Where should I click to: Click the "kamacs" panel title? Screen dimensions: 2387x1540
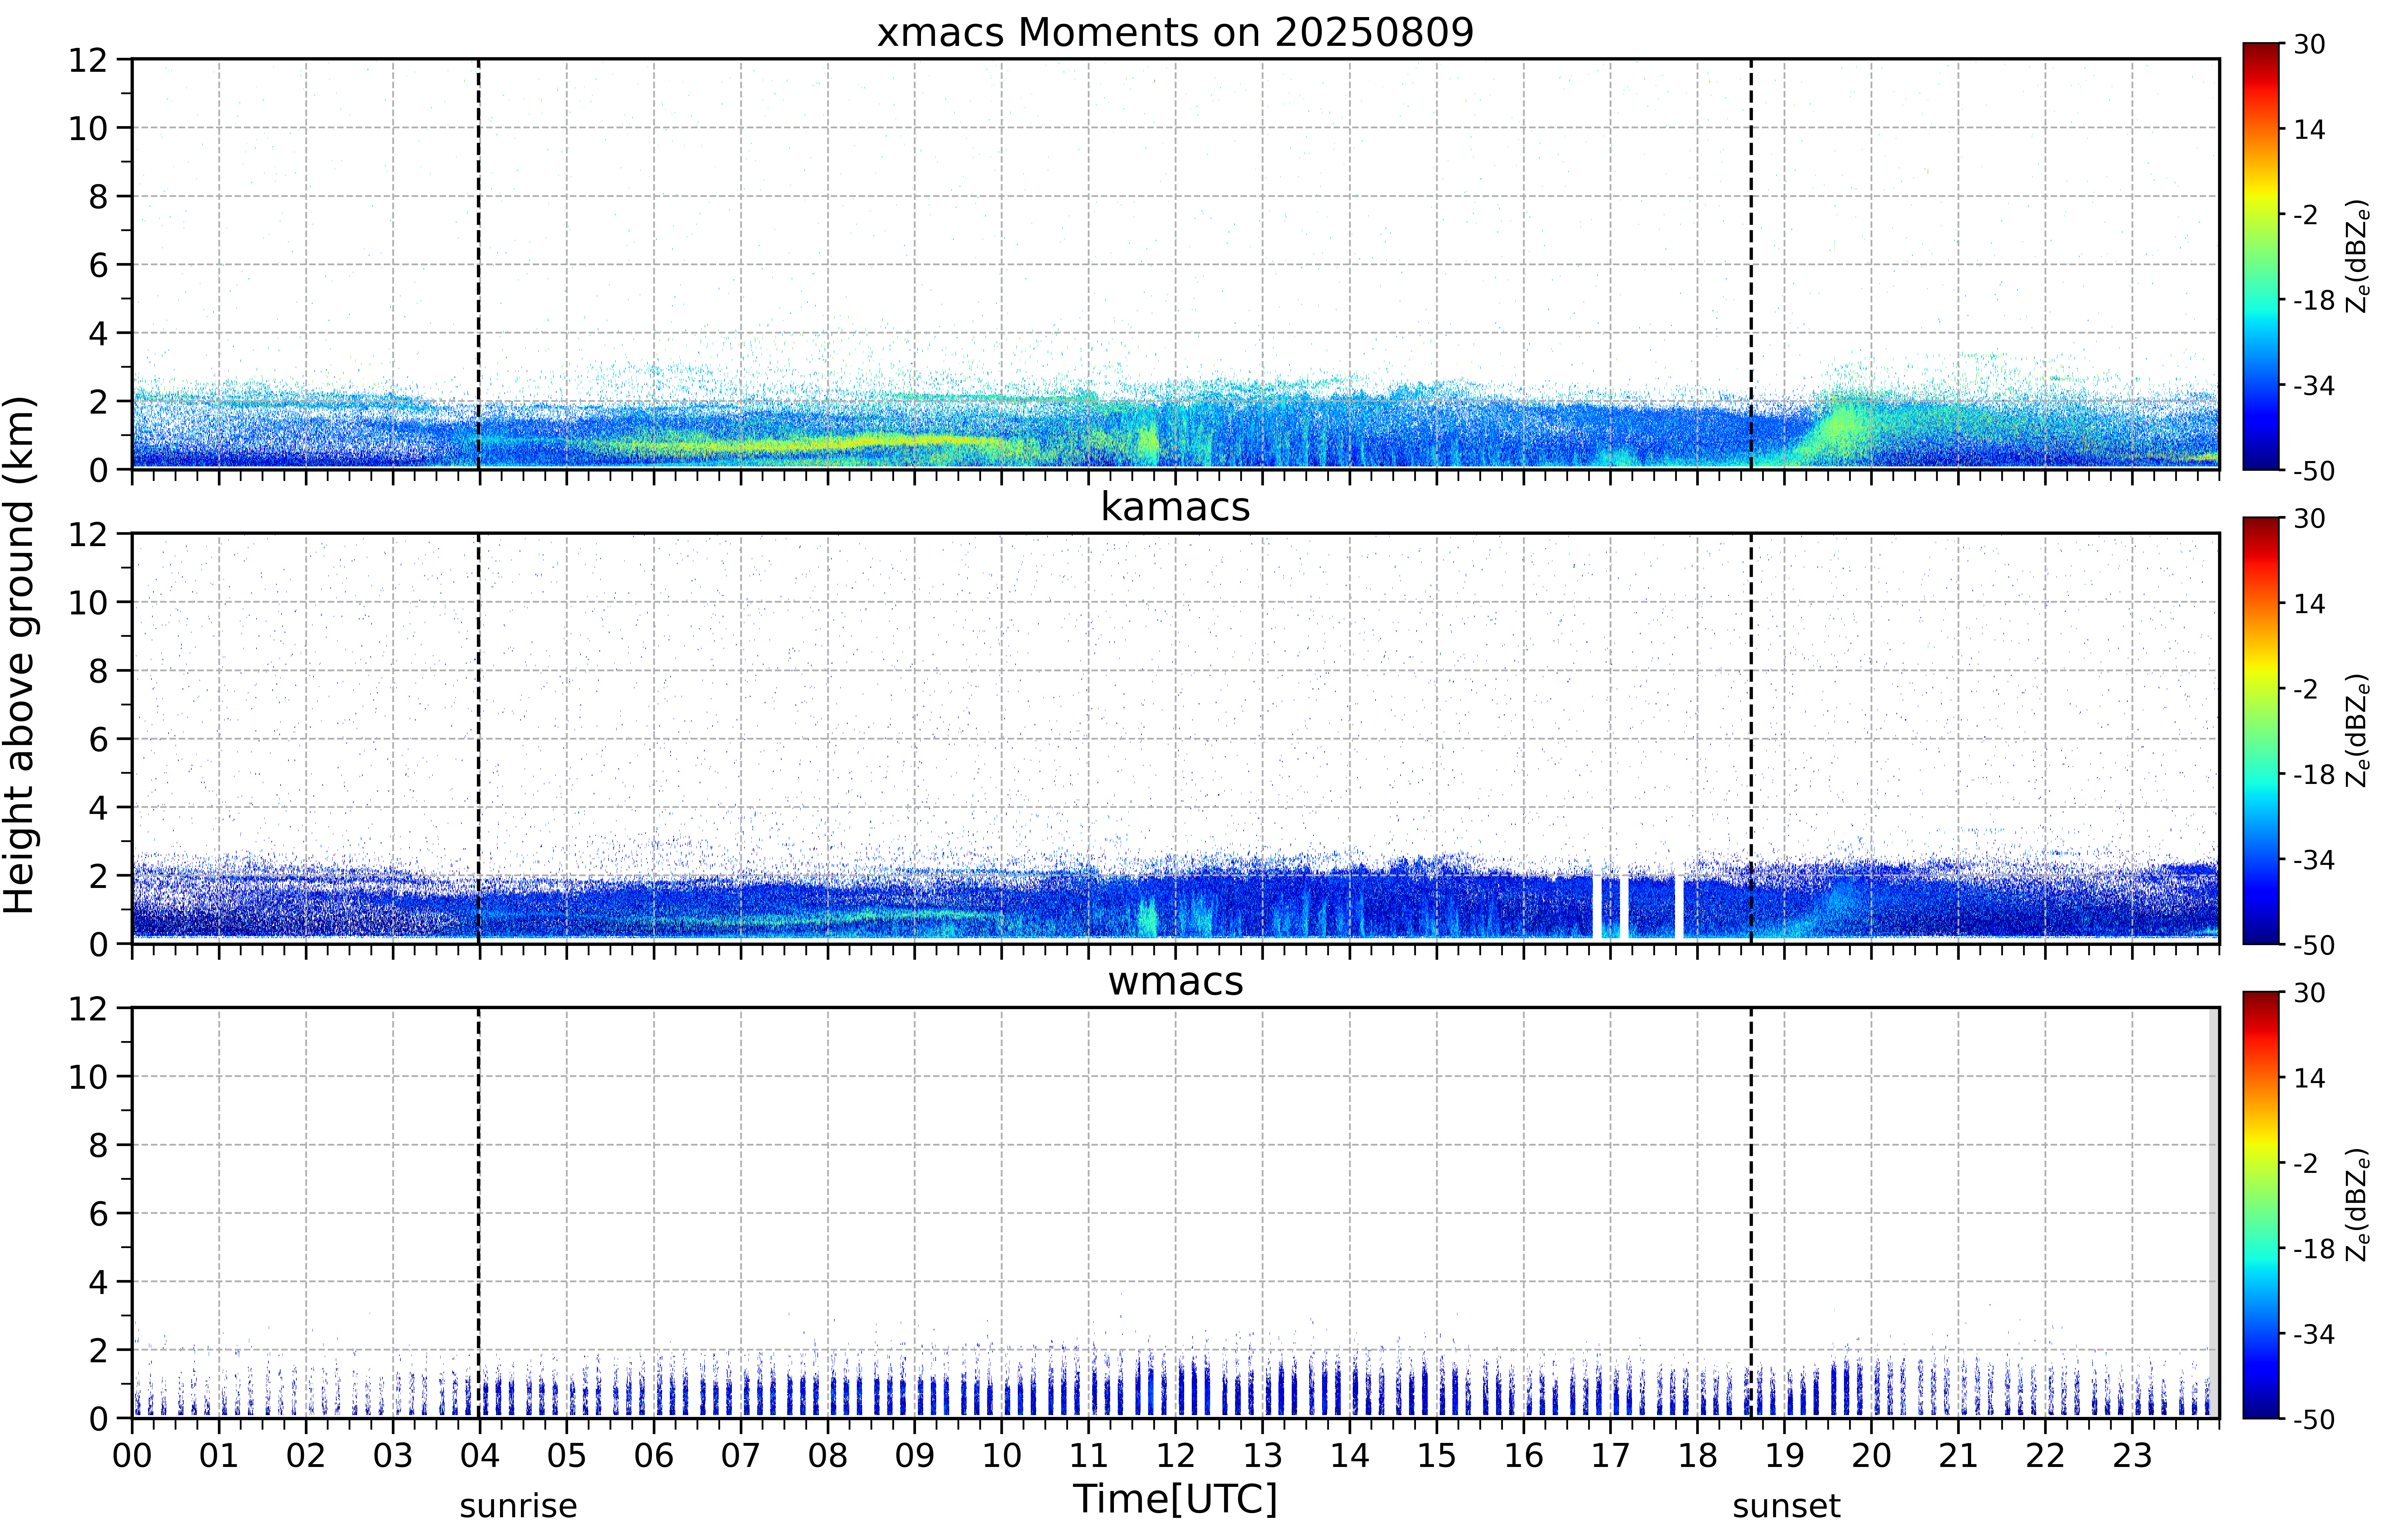tap(1175, 507)
